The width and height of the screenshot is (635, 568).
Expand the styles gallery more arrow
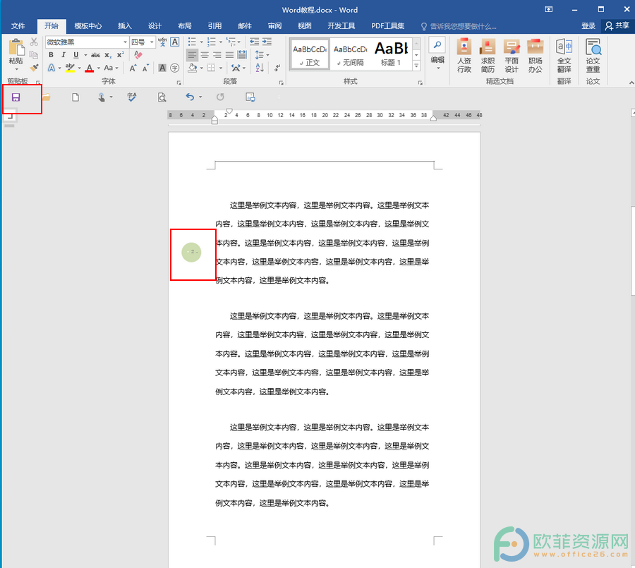[416, 66]
